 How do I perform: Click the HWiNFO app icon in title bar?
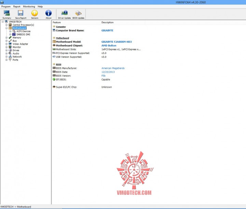[x=2, y=2]
